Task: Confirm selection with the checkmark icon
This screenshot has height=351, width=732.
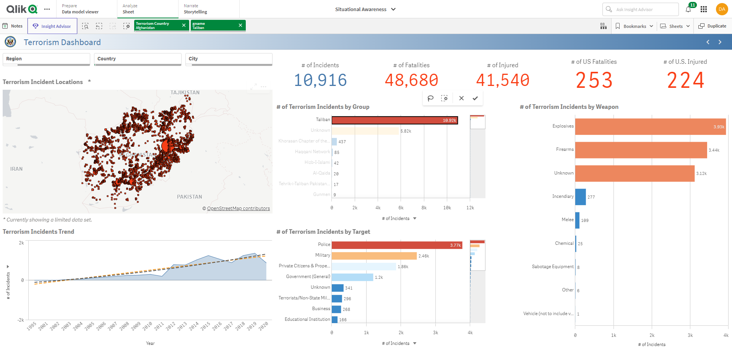Action: click(475, 98)
